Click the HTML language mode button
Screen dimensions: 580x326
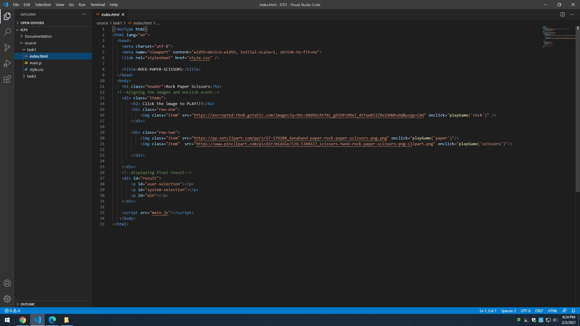tap(553, 311)
